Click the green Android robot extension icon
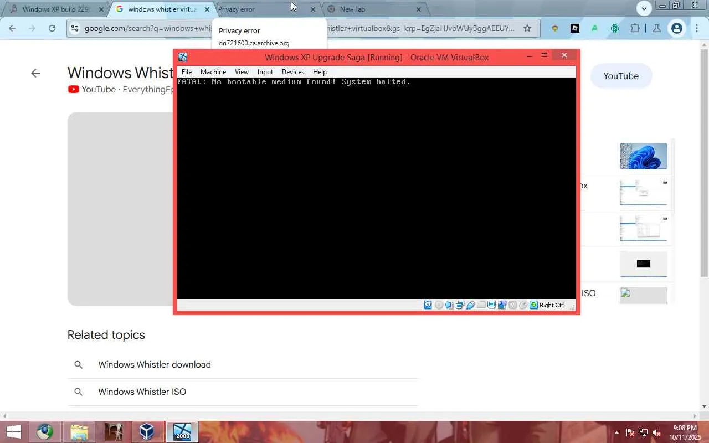This screenshot has height=443, width=709. coord(615,28)
